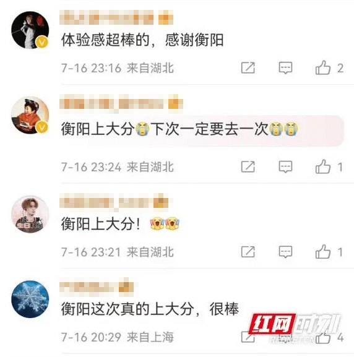
Task: Like the '衡阳上大分!' comment from 23:21
Action: pos(323,252)
